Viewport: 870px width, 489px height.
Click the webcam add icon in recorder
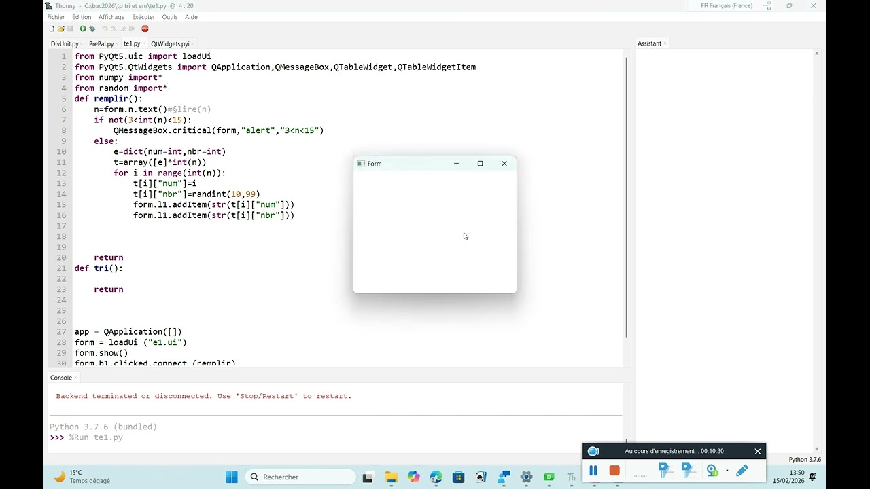[712, 470]
